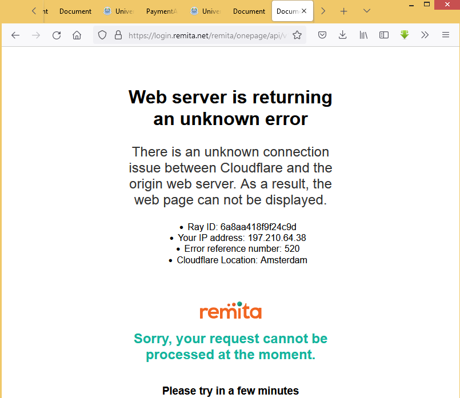Click 'Sorry, your request cannot be processed' text
This screenshot has height=398, width=460.
coord(231,347)
